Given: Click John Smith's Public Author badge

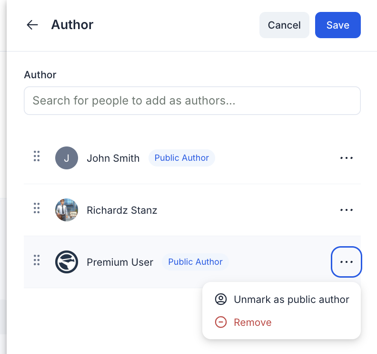Looking at the screenshot, I should (182, 158).
